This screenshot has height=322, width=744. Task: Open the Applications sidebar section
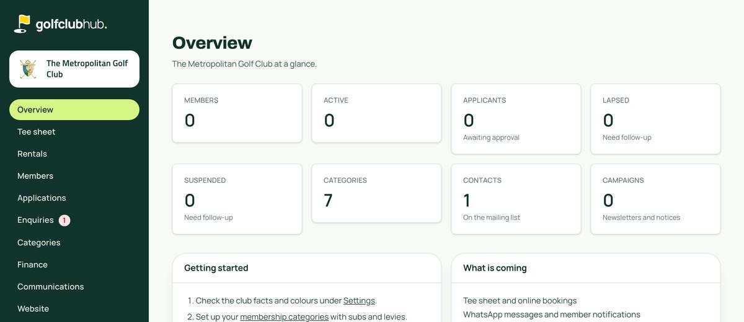click(x=74, y=198)
